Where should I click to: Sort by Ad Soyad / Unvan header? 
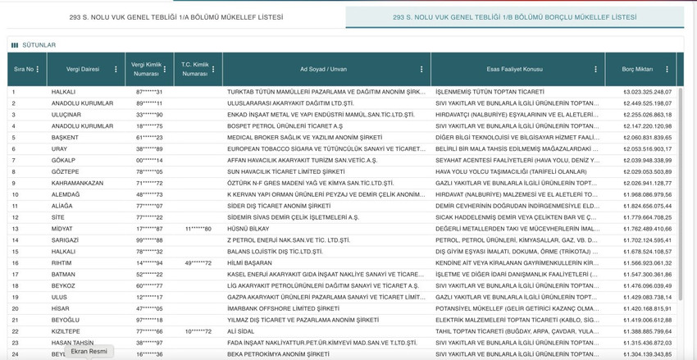coord(323,70)
